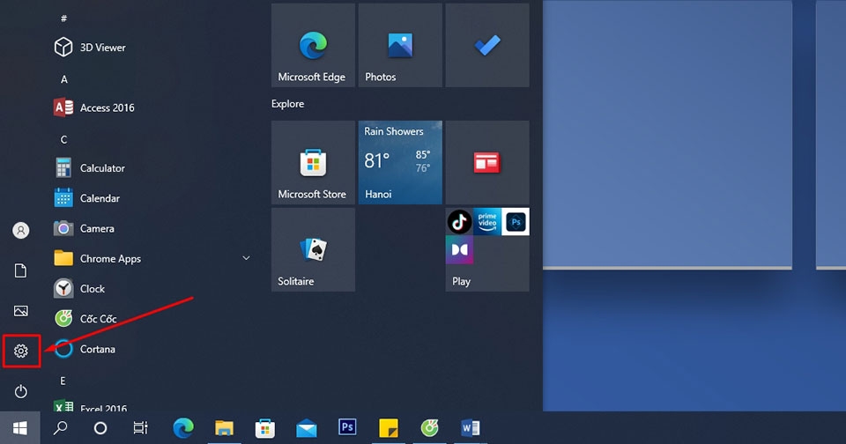The height and width of the screenshot is (444, 846).
Task: Expand Chrome Apps folder chevron
Action: pos(246,258)
